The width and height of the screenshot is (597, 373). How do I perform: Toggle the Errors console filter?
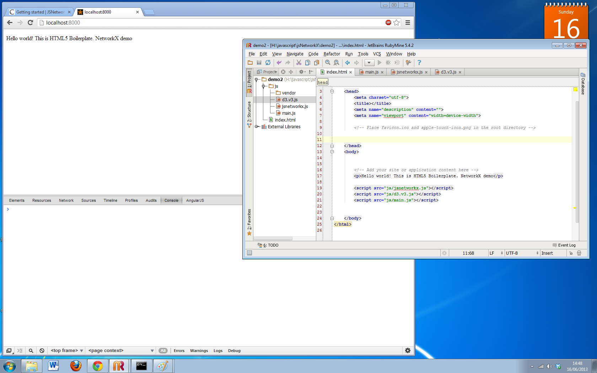pos(179,351)
